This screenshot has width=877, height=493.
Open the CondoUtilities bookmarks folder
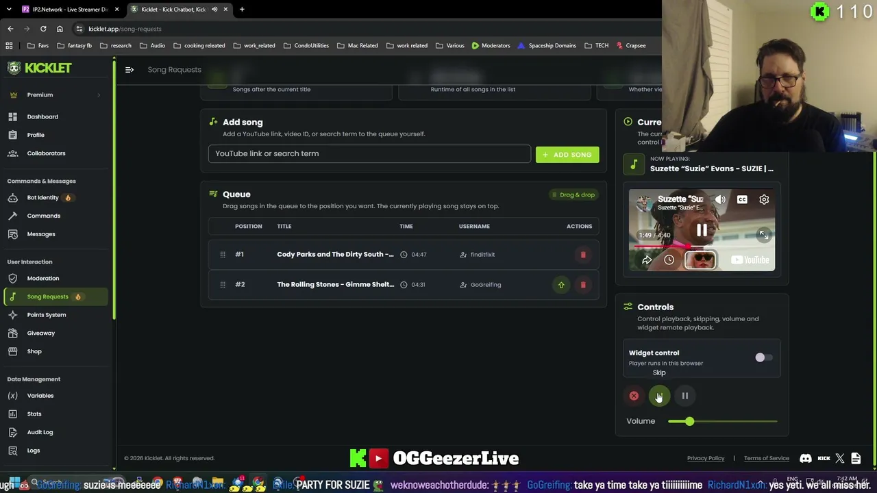(x=306, y=46)
